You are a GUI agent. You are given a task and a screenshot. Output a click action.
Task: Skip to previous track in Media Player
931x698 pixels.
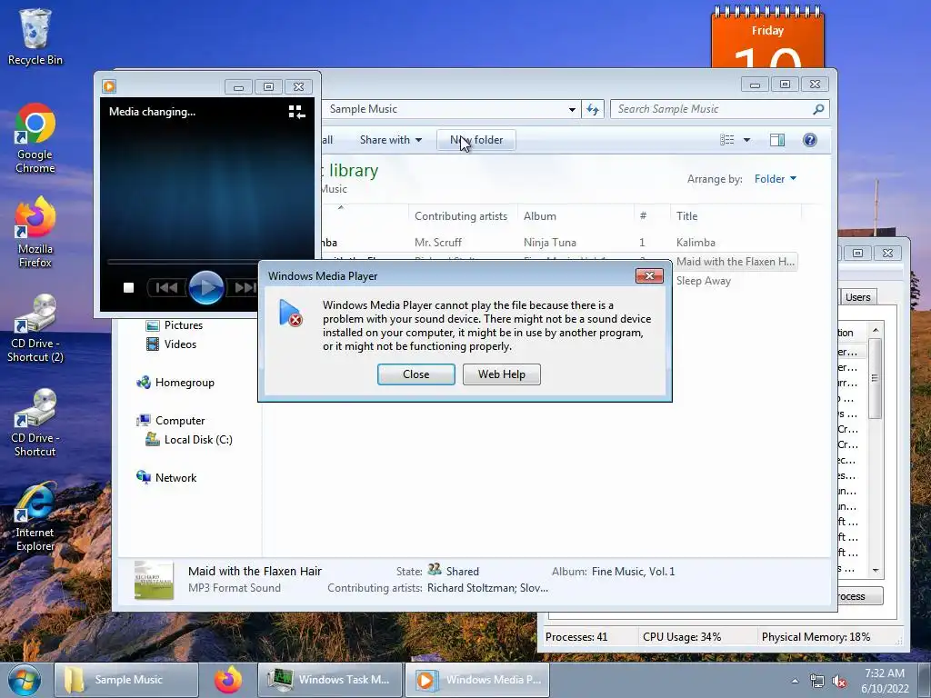(x=166, y=288)
